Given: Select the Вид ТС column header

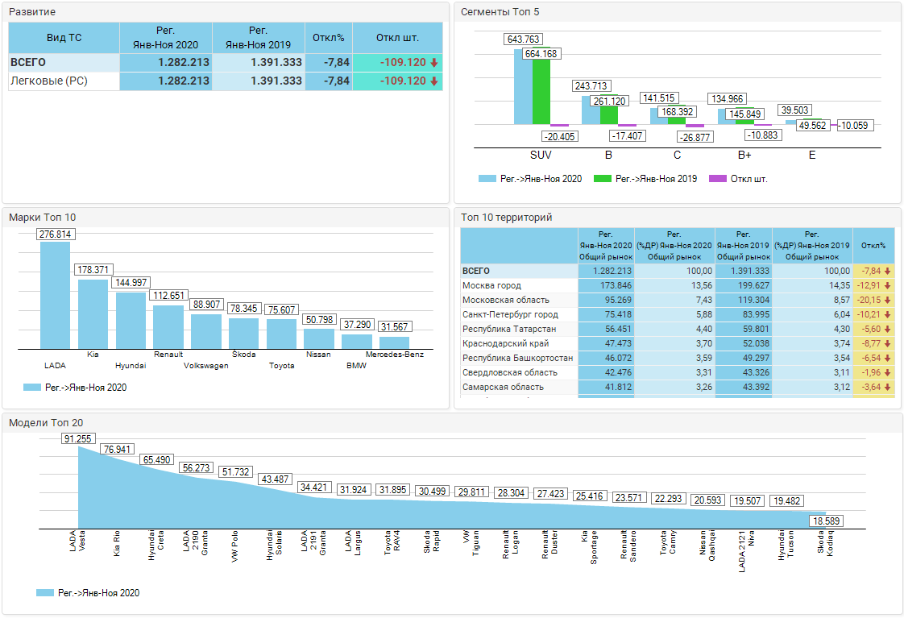Looking at the screenshot, I should tap(64, 38).
